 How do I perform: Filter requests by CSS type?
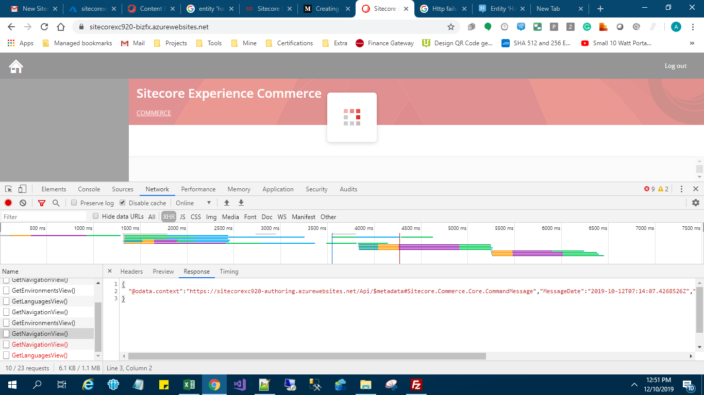196,217
